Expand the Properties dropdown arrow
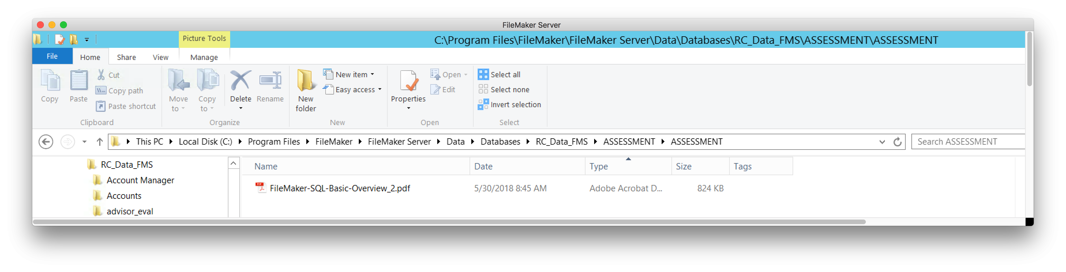This screenshot has width=1066, height=272. 408,109
